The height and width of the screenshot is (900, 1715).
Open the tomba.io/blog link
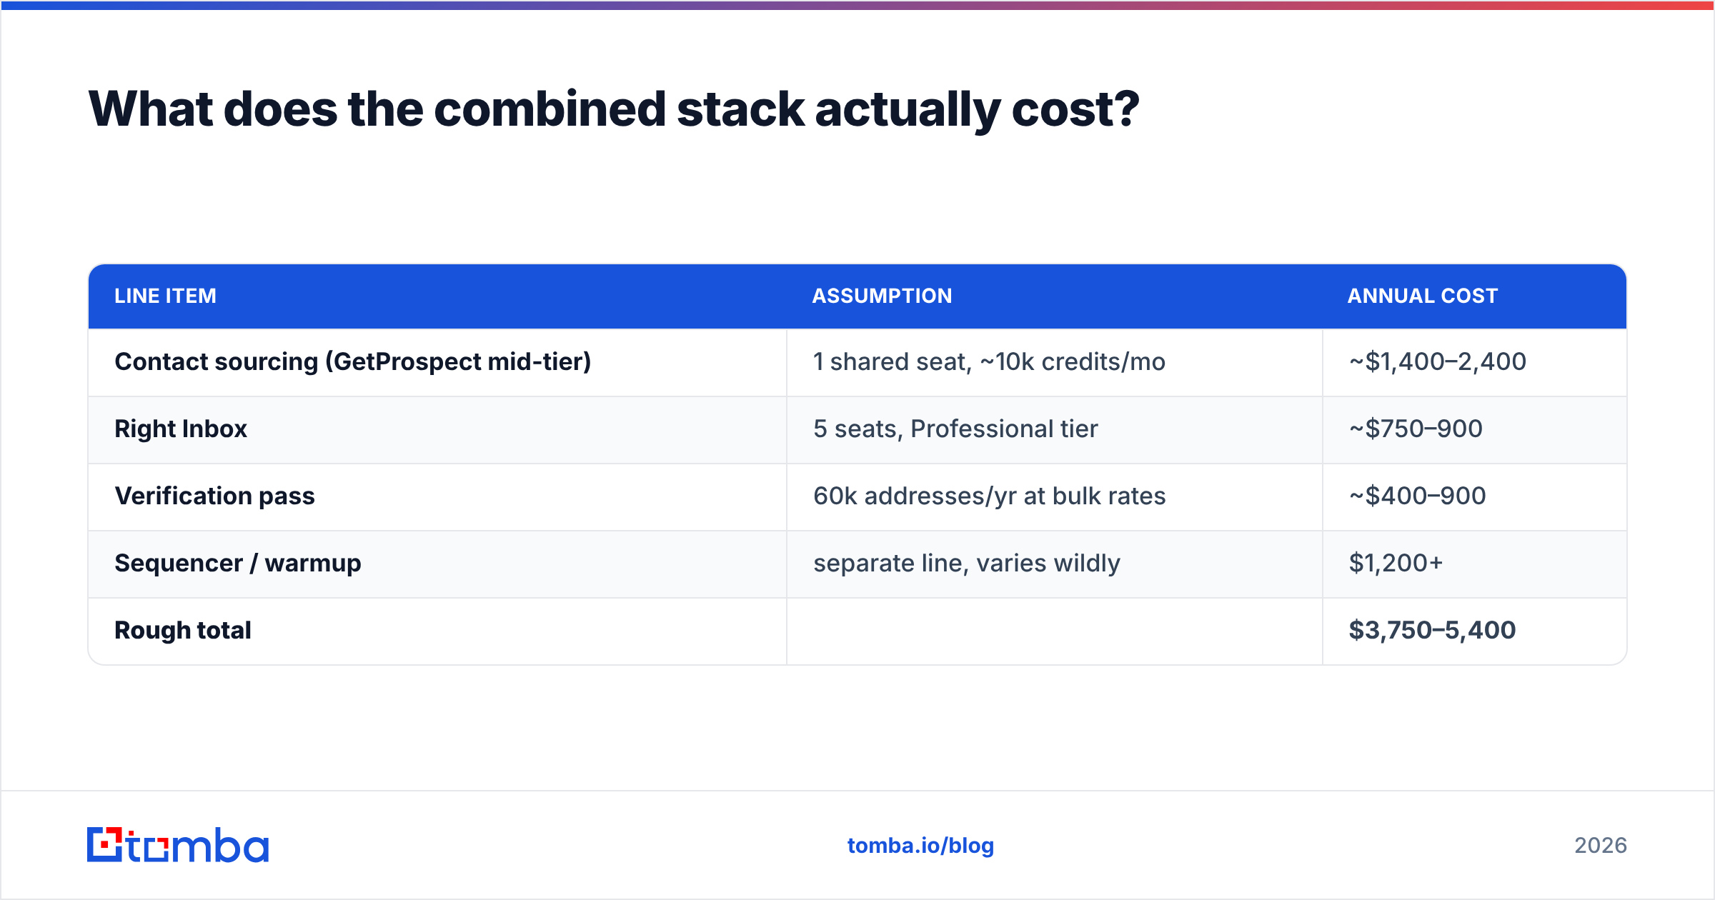coord(920,846)
